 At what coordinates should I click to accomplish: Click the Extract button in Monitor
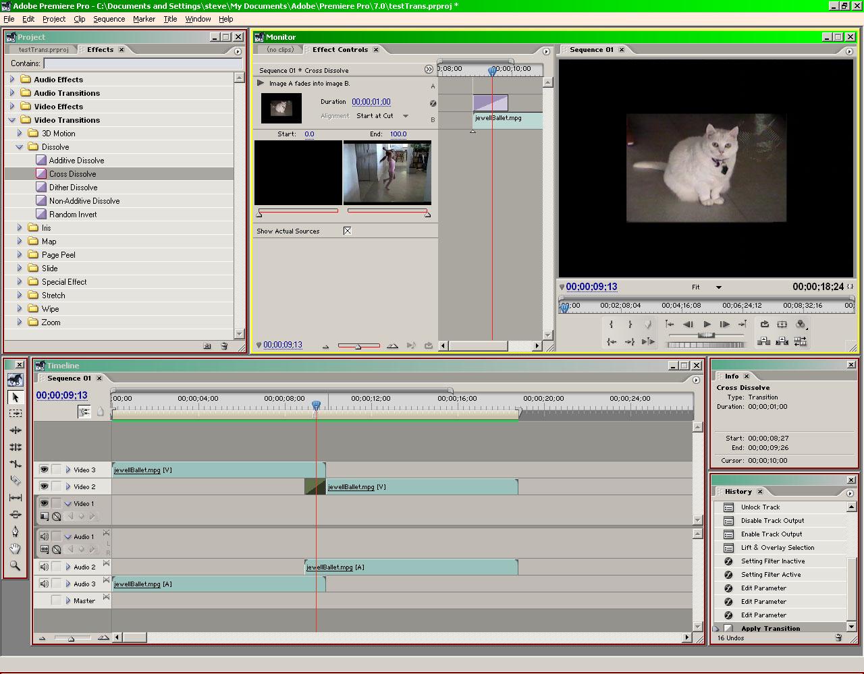pyautogui.click(x=782, y=341)
